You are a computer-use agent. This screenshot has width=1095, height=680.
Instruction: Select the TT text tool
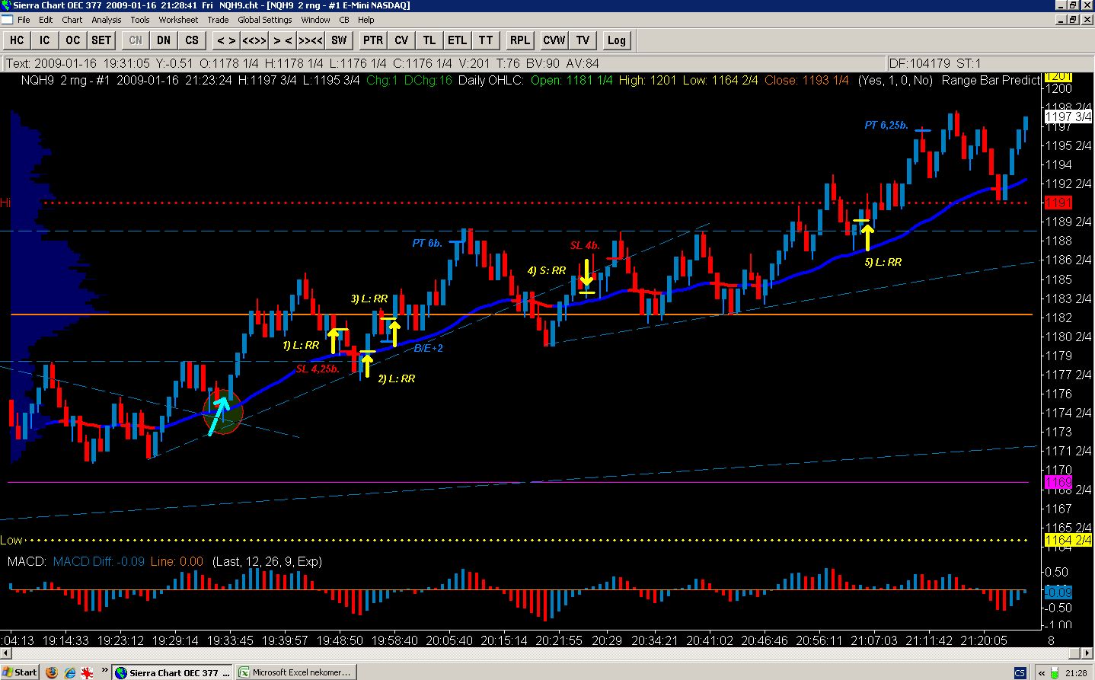click(486, 40)
